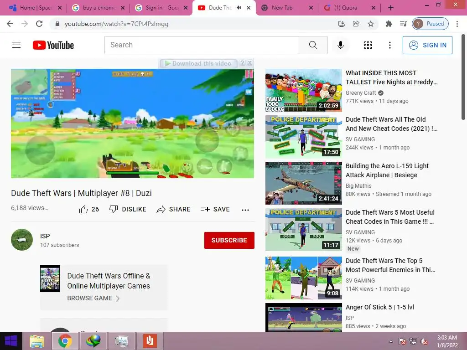Open the ISP channel name link

[45, 236]
